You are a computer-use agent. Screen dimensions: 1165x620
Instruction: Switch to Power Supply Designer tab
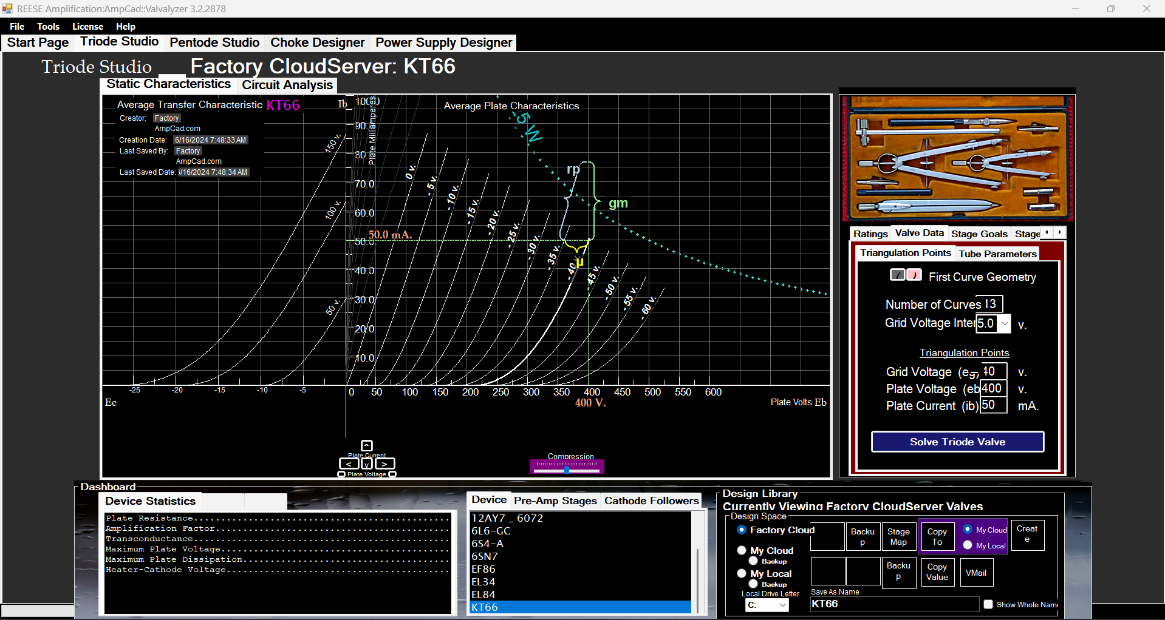[x=443, y=42]
